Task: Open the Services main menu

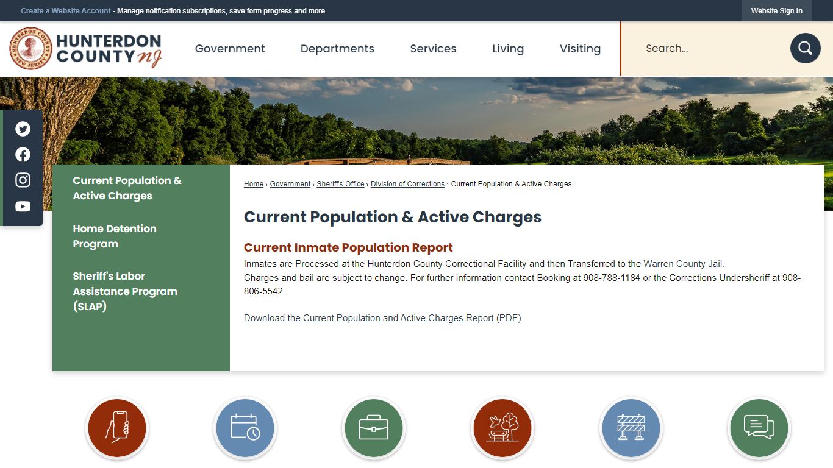Action: coord(433,49)
